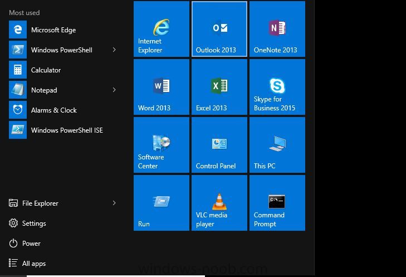Open the Software Center tile
Image resolution: width=406 pixels, height=277 pixels.
click(162, 145)
